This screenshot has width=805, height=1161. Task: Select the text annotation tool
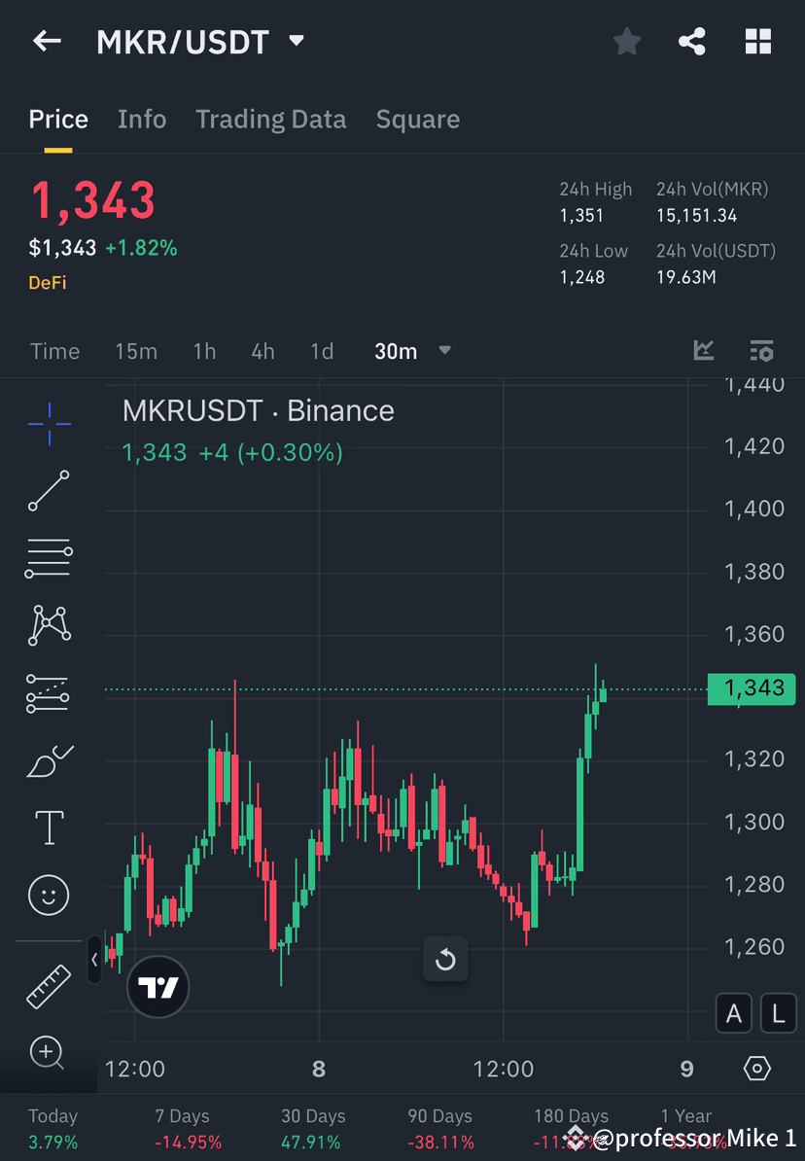click(x=49, y=827)
